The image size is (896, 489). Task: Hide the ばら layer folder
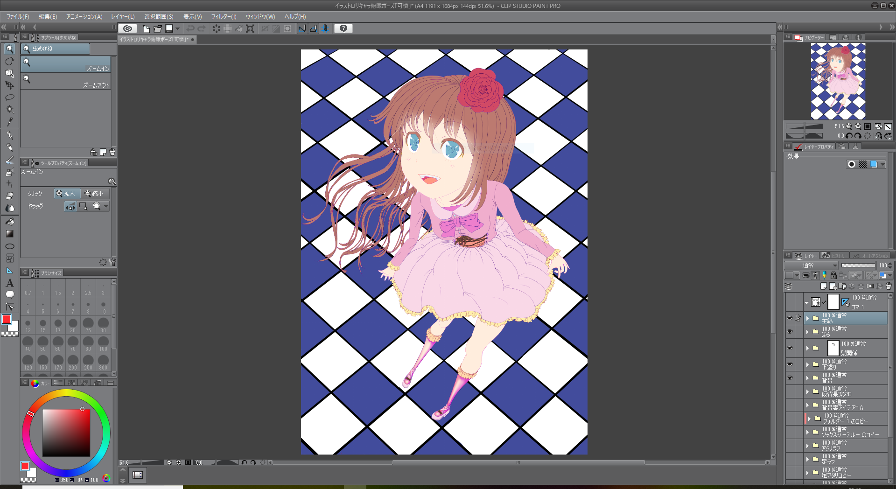790,332
